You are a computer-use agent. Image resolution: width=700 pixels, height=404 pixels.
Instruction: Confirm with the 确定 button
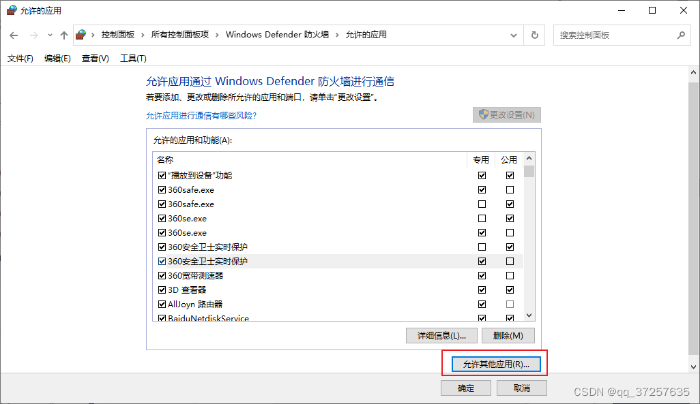[466, 388]
